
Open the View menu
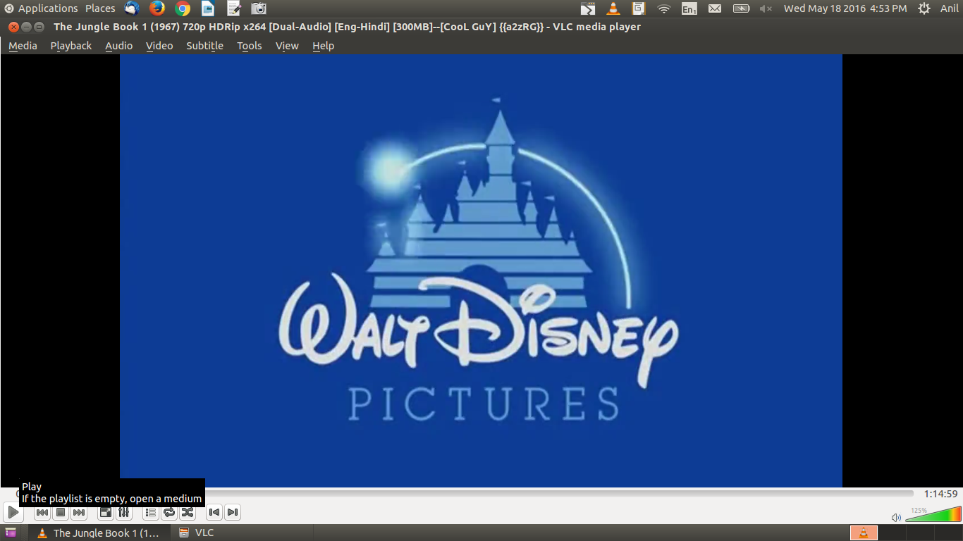(x=287, y=46)
